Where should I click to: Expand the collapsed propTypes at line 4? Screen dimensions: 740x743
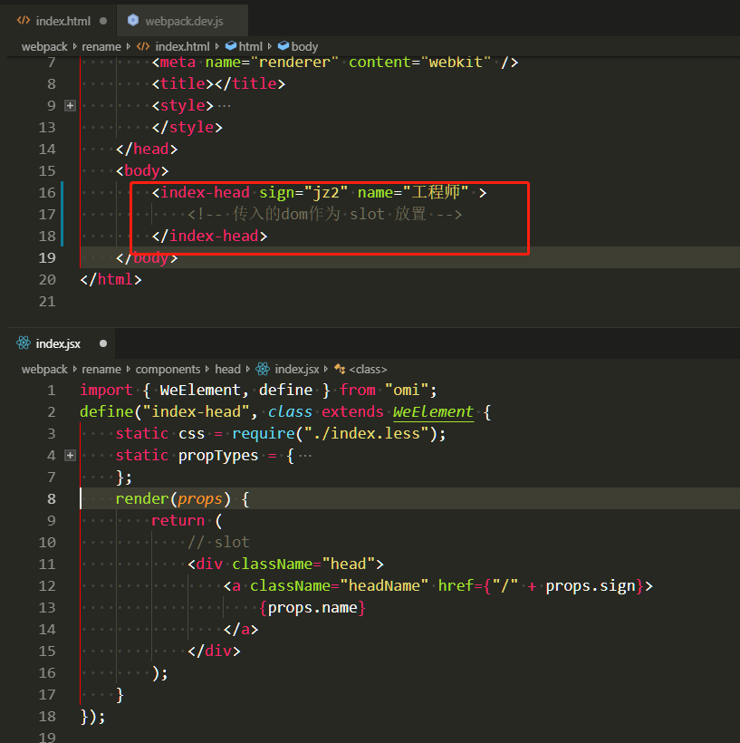(70, 455)
